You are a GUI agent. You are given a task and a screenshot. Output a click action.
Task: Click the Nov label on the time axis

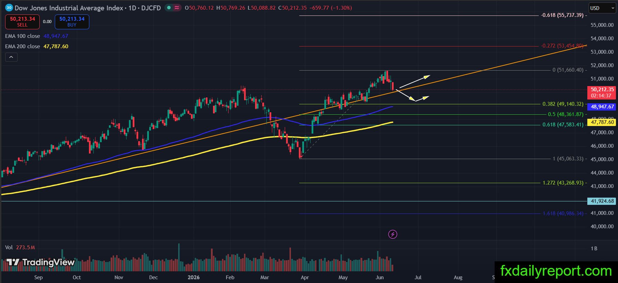[x=119, y=277]
